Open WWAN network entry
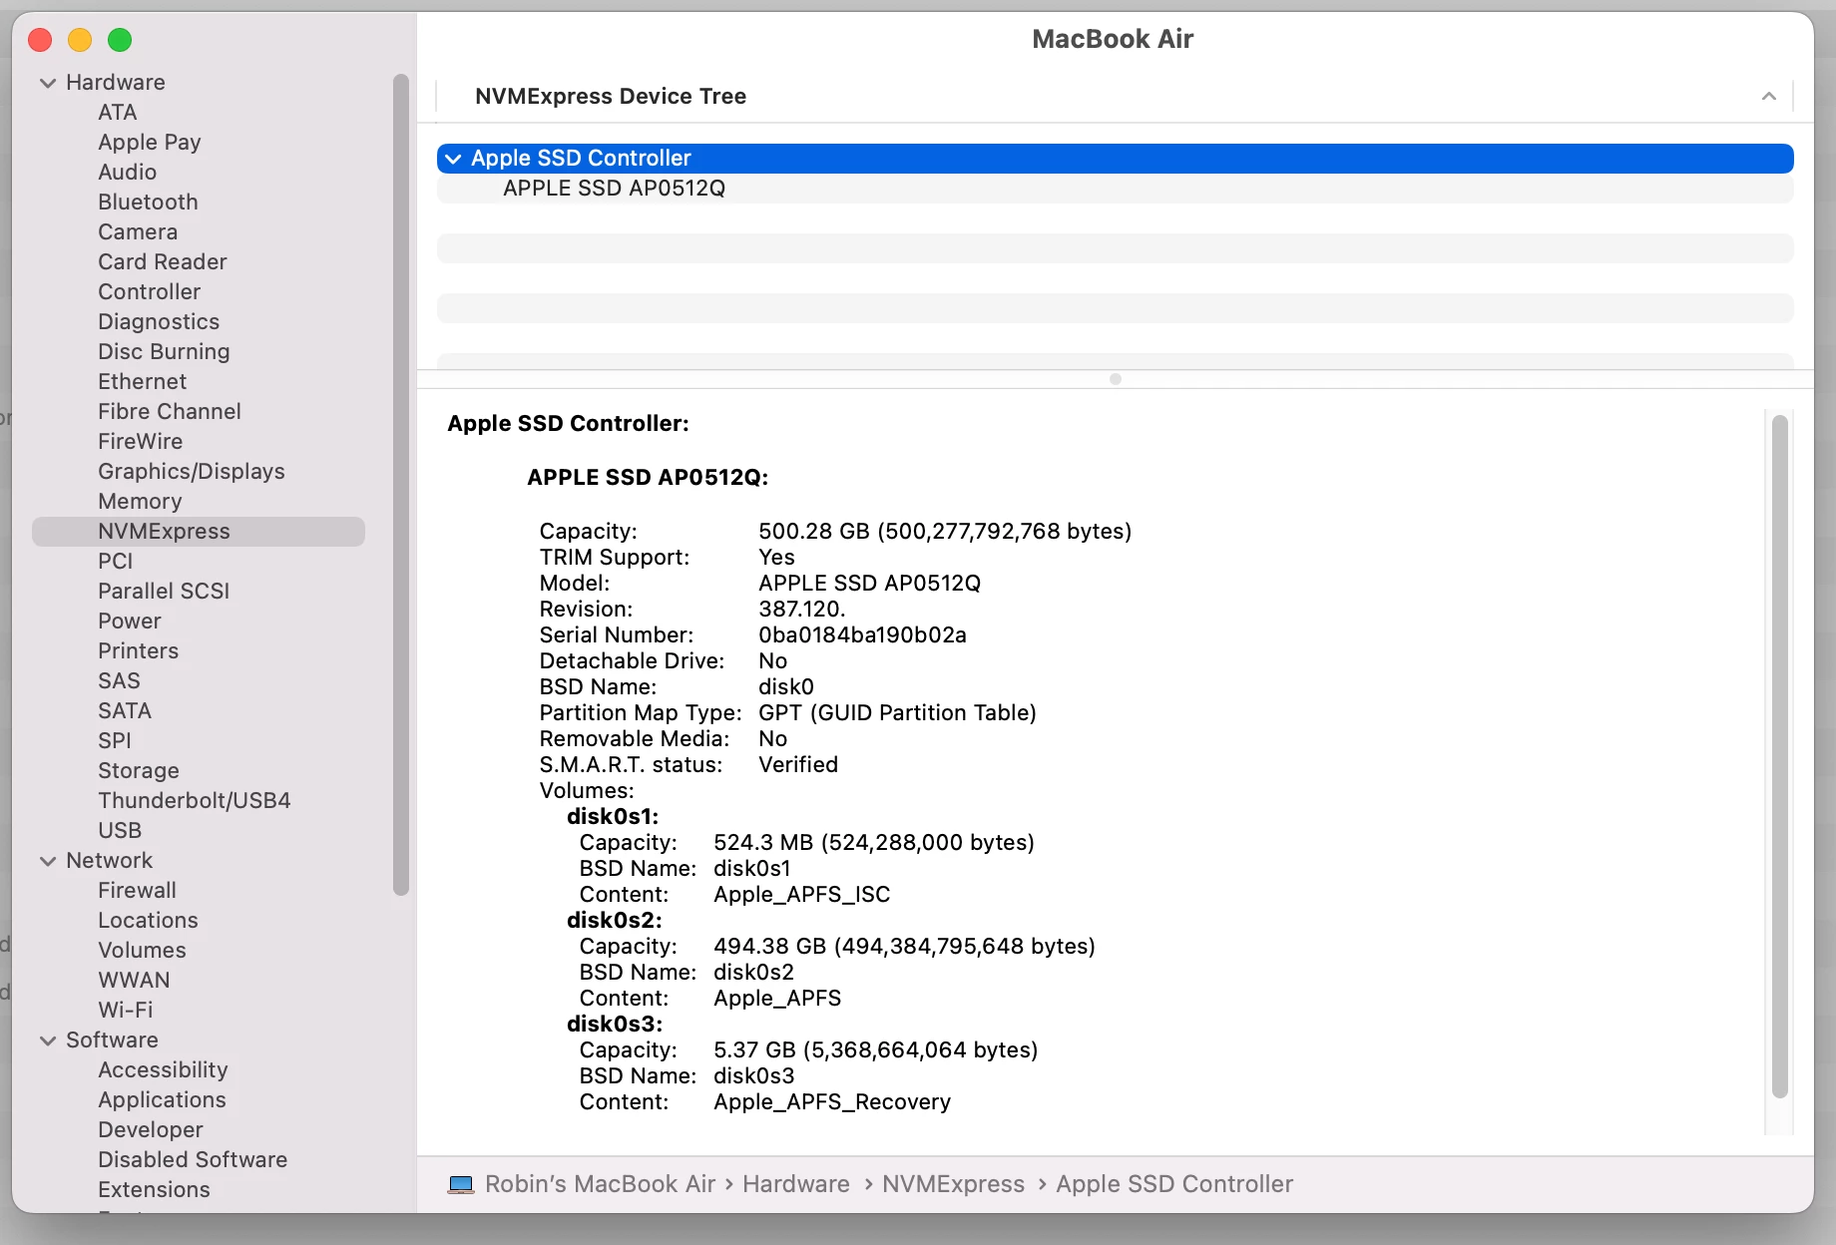1836x1245 pixels. pos(134,981)
